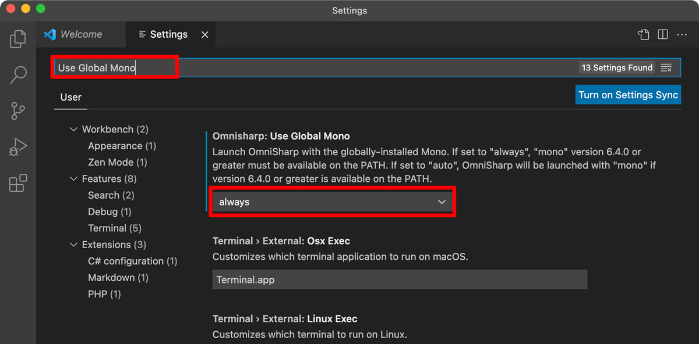Select Debug (1) in settings tree
Image resolution: width=699 pixels, height=344 pixels.
(110, 212)
